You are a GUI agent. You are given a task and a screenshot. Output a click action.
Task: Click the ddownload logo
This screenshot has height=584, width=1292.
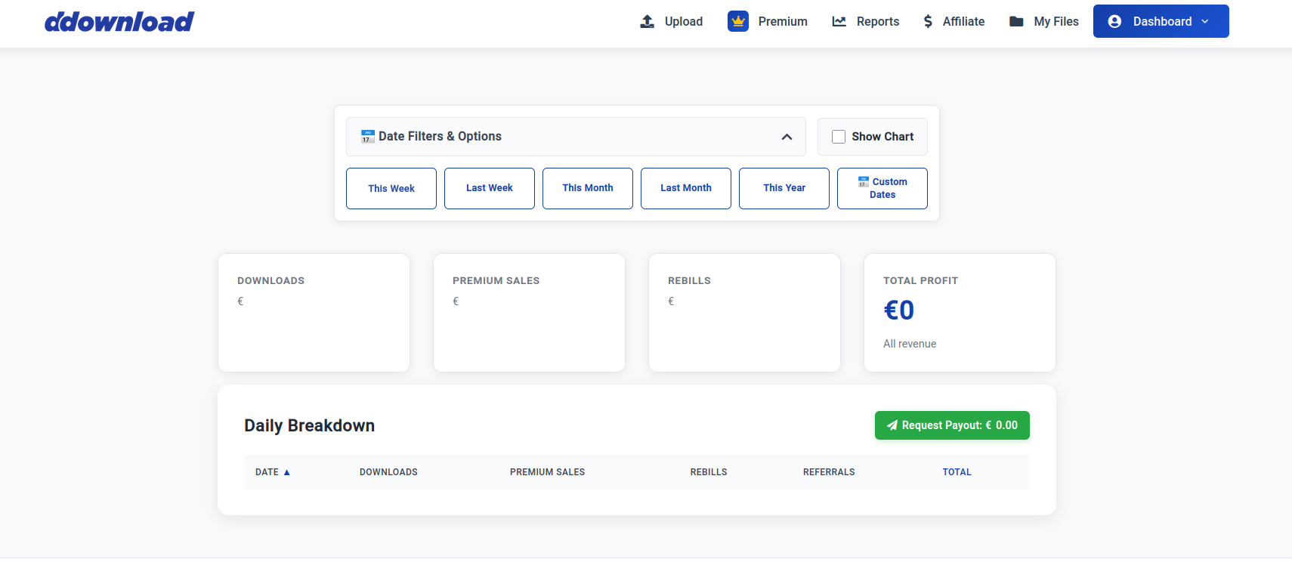point(119,22)
